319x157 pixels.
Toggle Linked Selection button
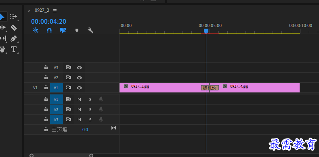63,31
